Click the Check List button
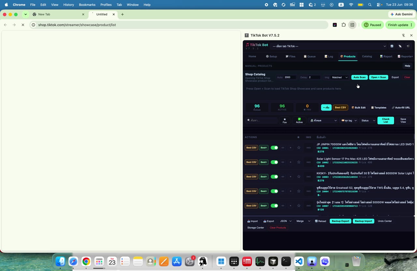This screenshot has height=271, width=417. click(386, 121)
